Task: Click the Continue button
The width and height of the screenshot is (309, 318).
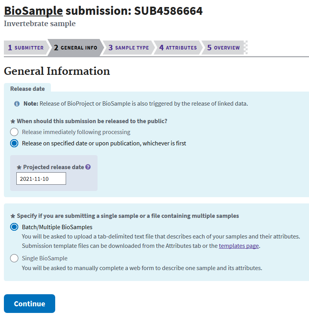Action: (30, 304)
